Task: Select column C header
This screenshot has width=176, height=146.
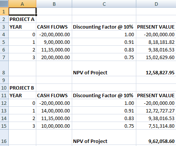Action: click(x=104, y=4)
